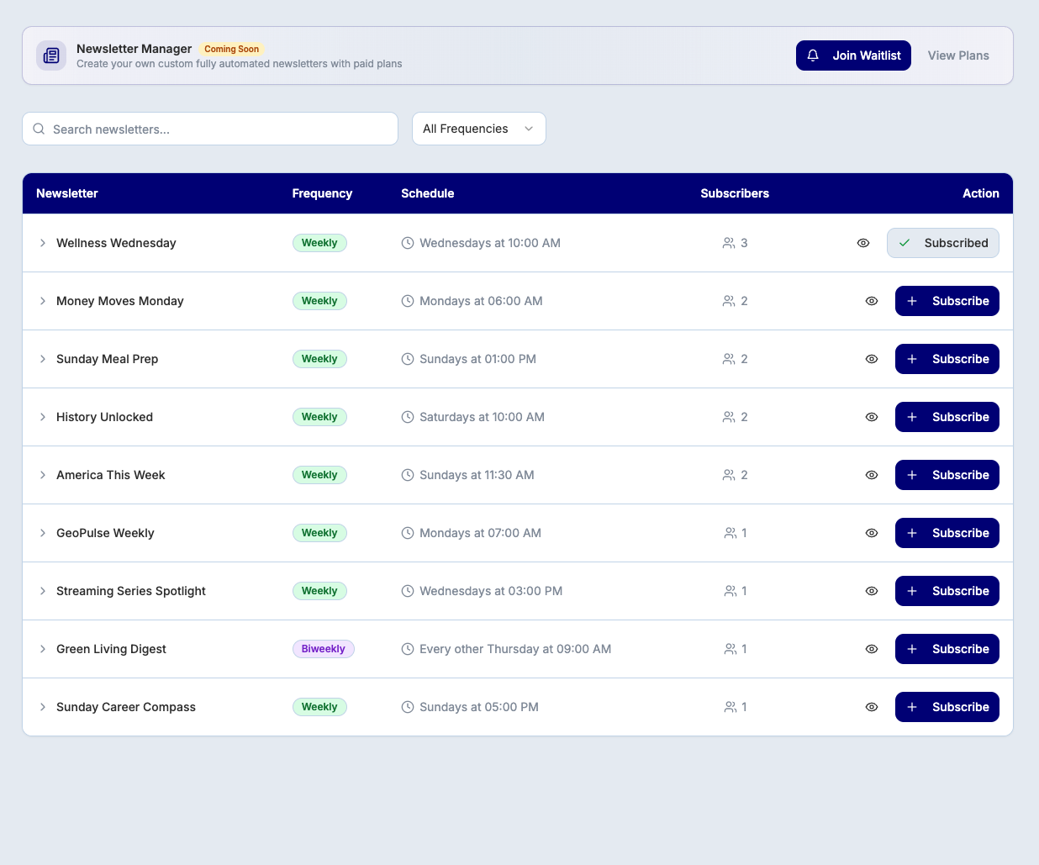Click subscribers icon in America This Week row

click(729, 475)
